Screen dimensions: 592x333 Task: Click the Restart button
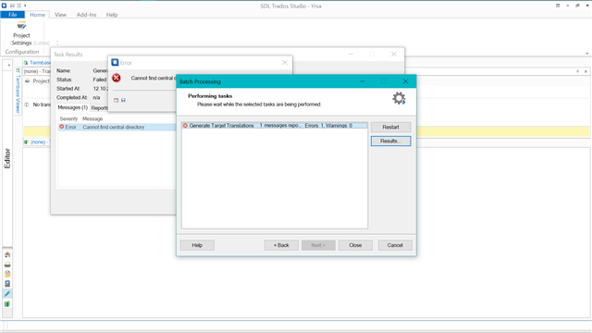click(390, 127)
